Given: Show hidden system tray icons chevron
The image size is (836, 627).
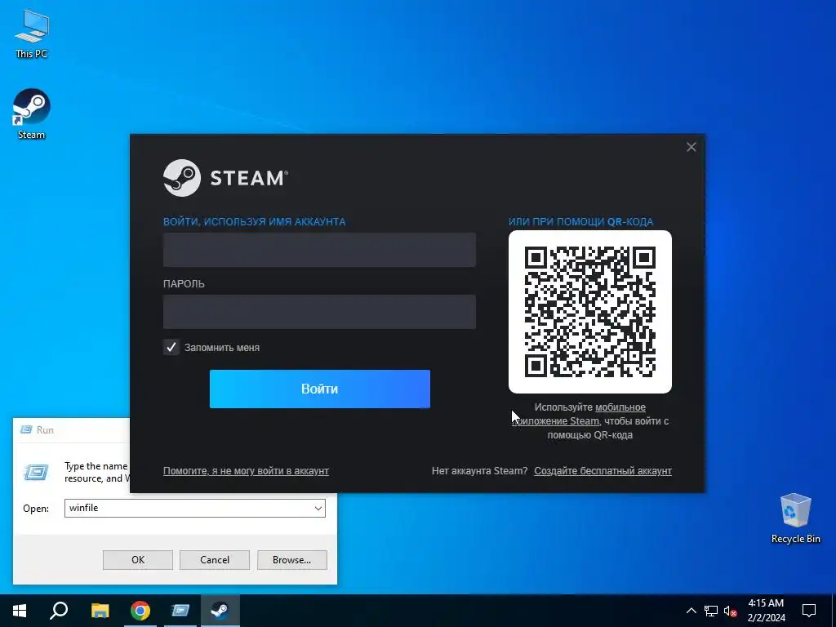Looking at the screenshot, I should (691, 611).
